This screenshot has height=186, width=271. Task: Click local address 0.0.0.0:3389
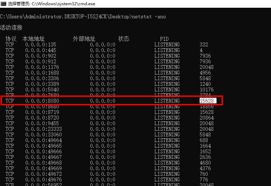pyautogui.click(x=42, y=84)
